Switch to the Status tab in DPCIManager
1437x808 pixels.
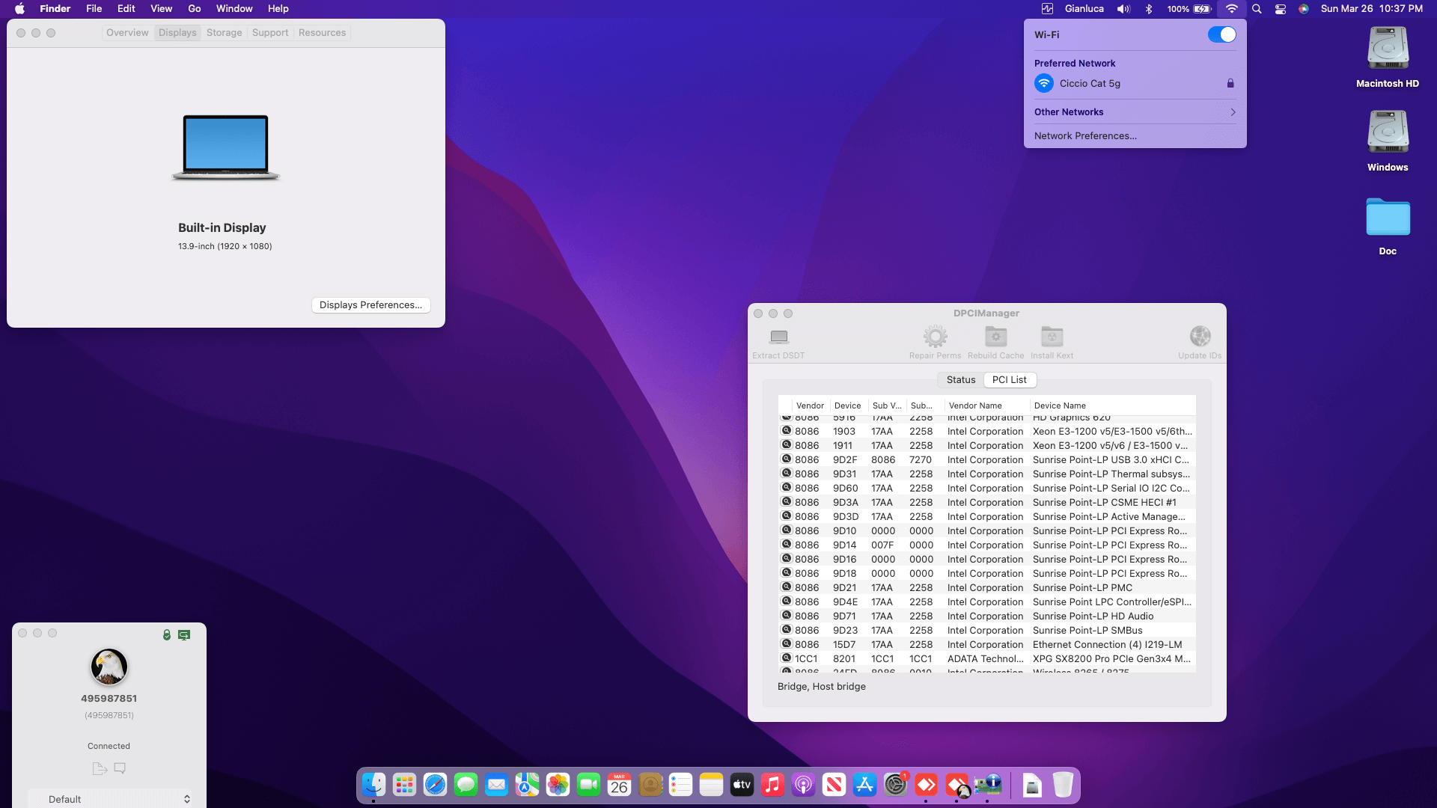pyautogui.click(x=960, y=380)
